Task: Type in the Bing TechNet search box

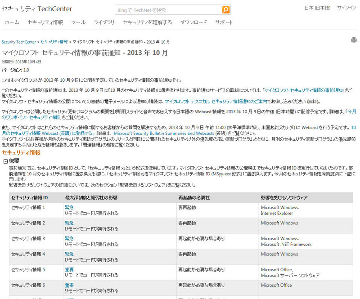Action: click(167, 9)
